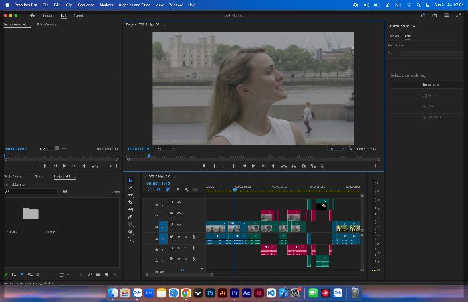Click SFX button in Essential Sound

[427, 106]
